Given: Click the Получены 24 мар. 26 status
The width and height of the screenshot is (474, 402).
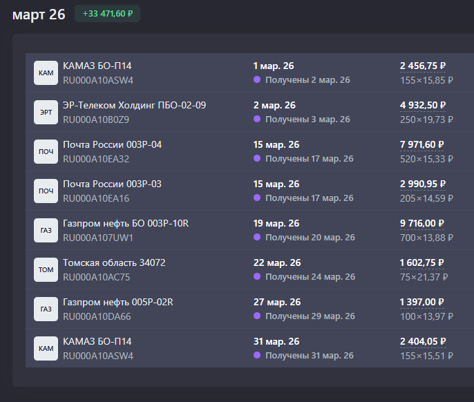Looking at the screenshot, I should coord(310,277).
